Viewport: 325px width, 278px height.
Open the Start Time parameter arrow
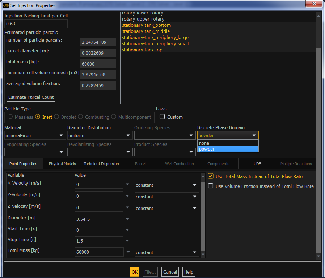[x=127, y=229]
